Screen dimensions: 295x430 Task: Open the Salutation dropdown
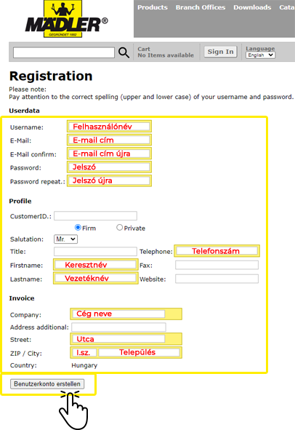[x=65, y=239]
